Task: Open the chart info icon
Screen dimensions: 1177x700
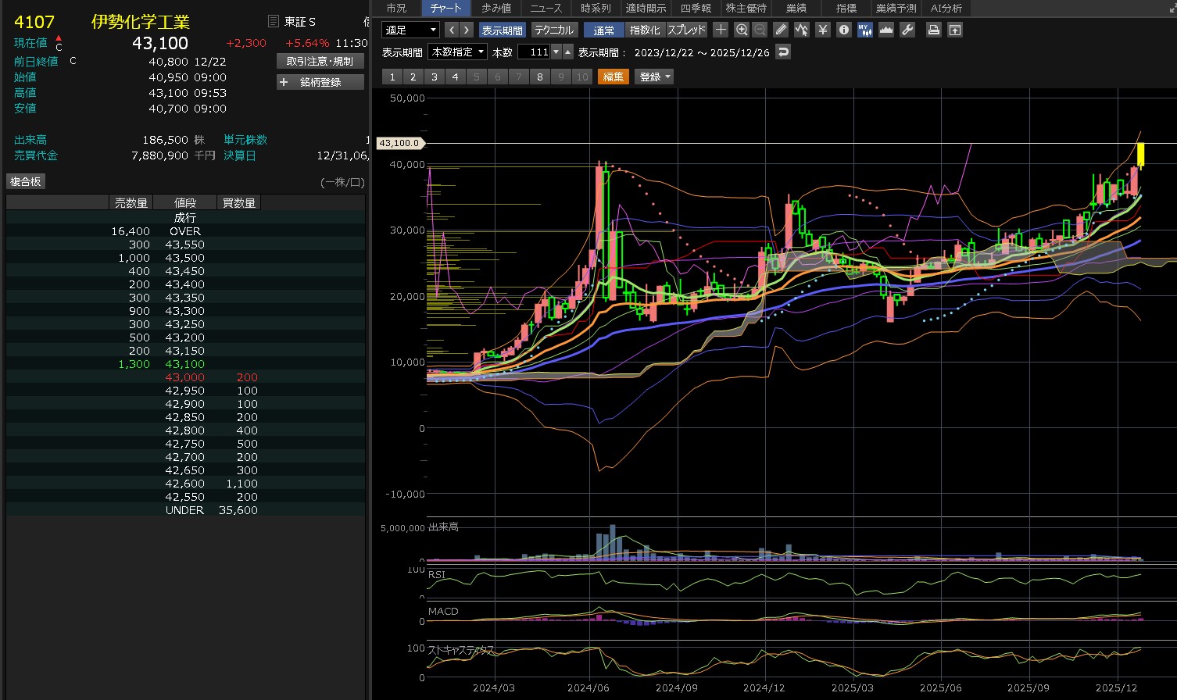Action: [x=843, y=30]
